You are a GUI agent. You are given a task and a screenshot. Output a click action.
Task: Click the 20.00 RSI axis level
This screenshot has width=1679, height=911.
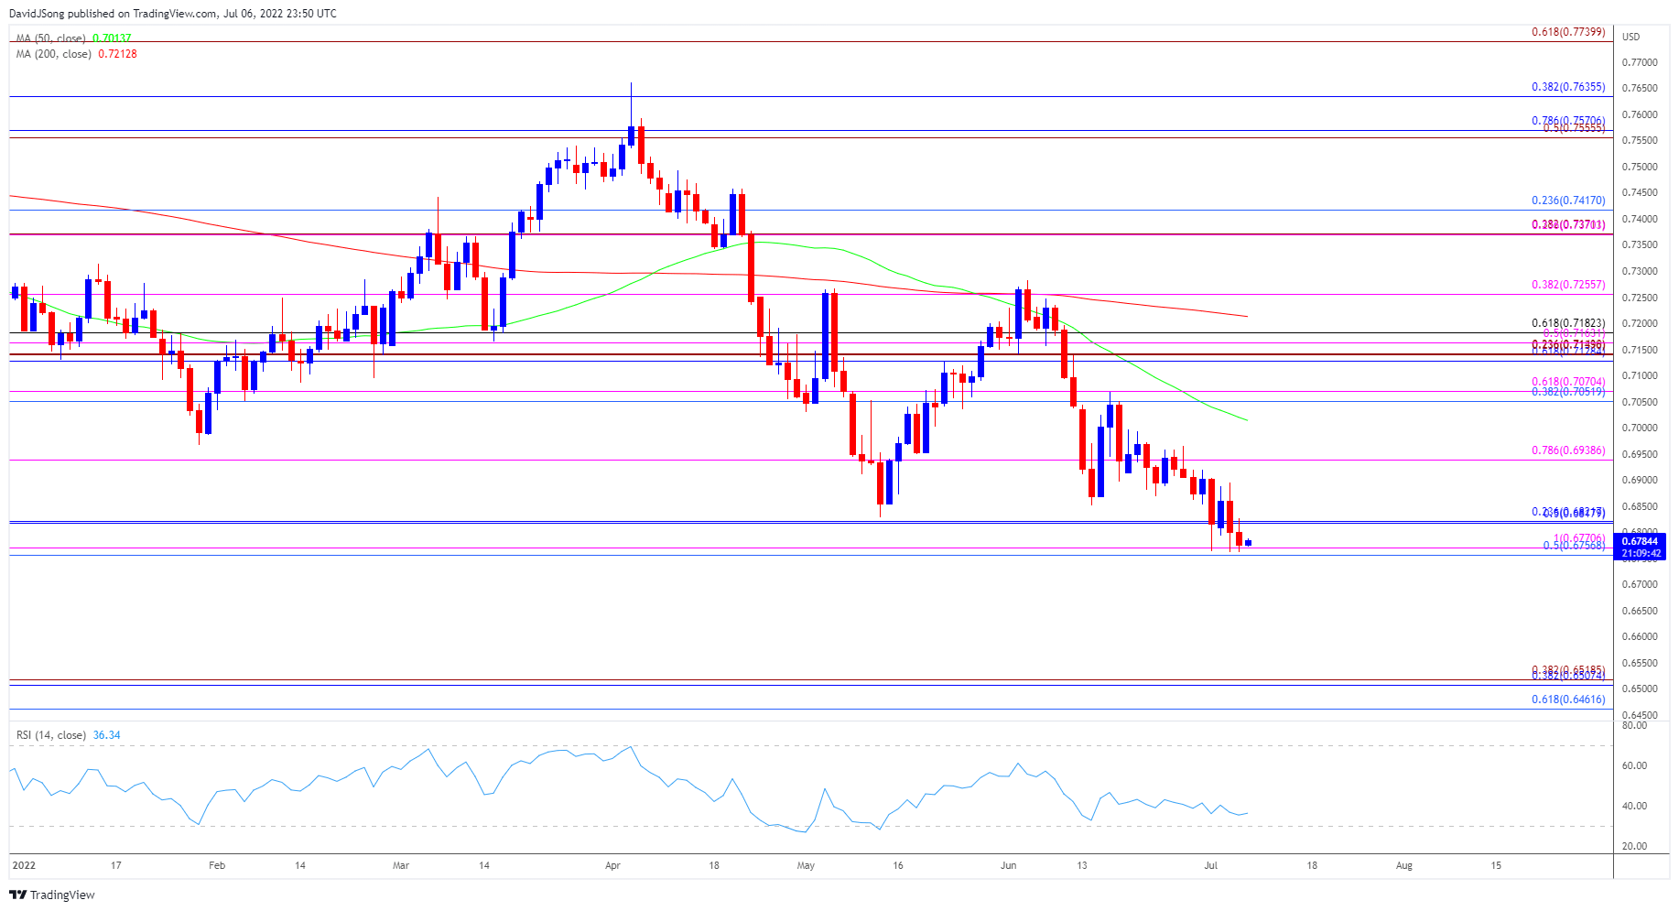(x=1634, y=846)
